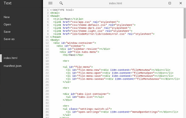Click line number 20 in gutter
The width and height of the screenshot is (186, 118).
coord(47,67)
